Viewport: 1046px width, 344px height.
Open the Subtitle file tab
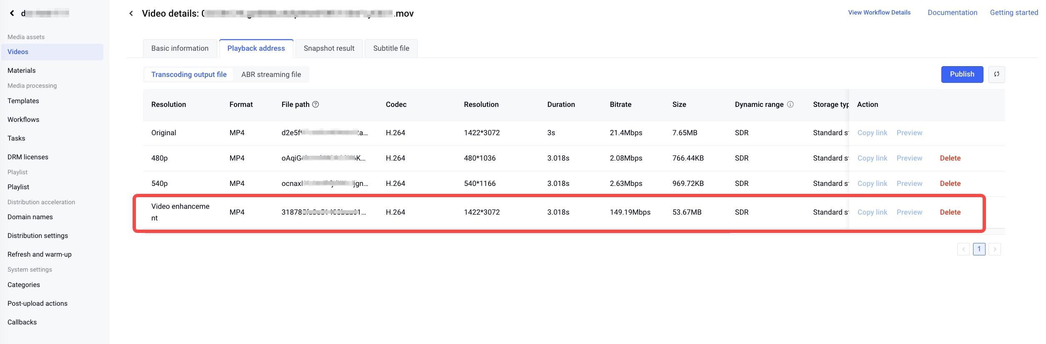[x=391, y=48]
